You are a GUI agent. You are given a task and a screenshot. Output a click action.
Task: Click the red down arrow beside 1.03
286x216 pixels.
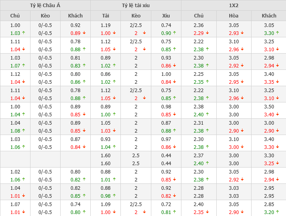[114, 131]
